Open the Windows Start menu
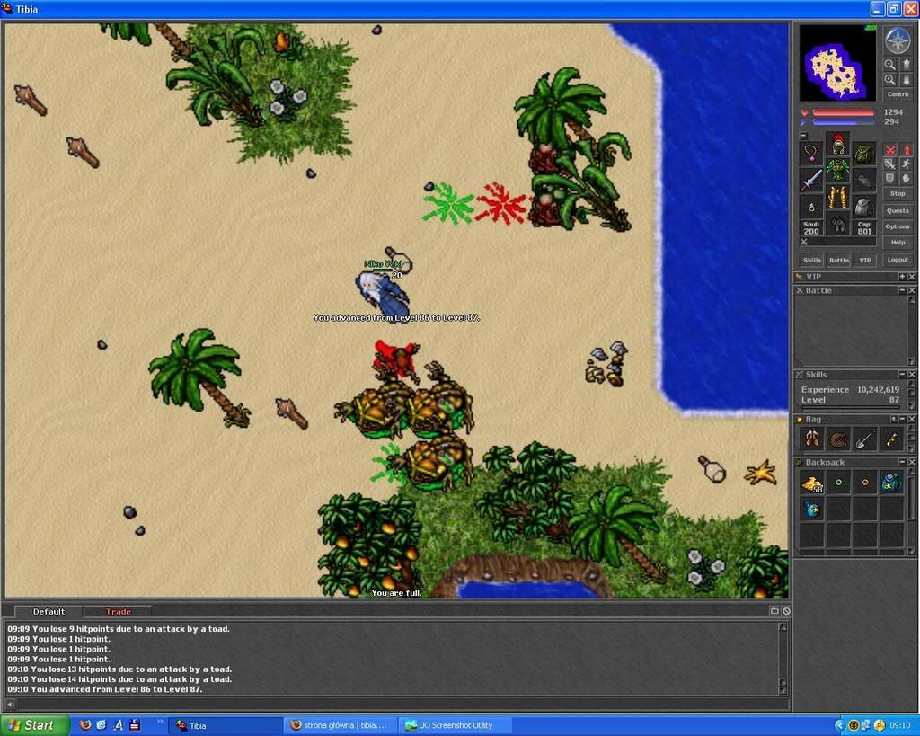 click(x=33, y=725)
